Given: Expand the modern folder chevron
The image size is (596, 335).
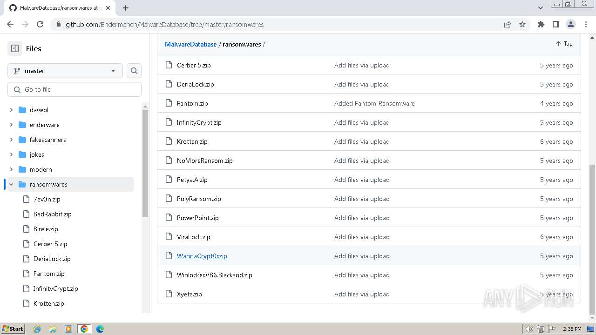Looking at the screenshot, I should pos(11,169).
